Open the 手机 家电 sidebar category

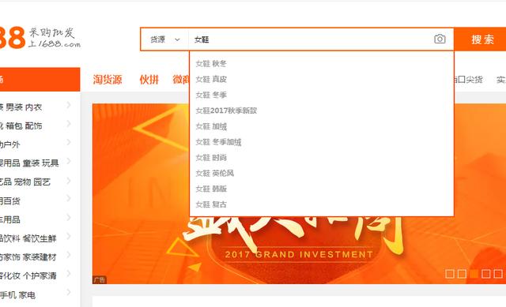coord(17,294)
